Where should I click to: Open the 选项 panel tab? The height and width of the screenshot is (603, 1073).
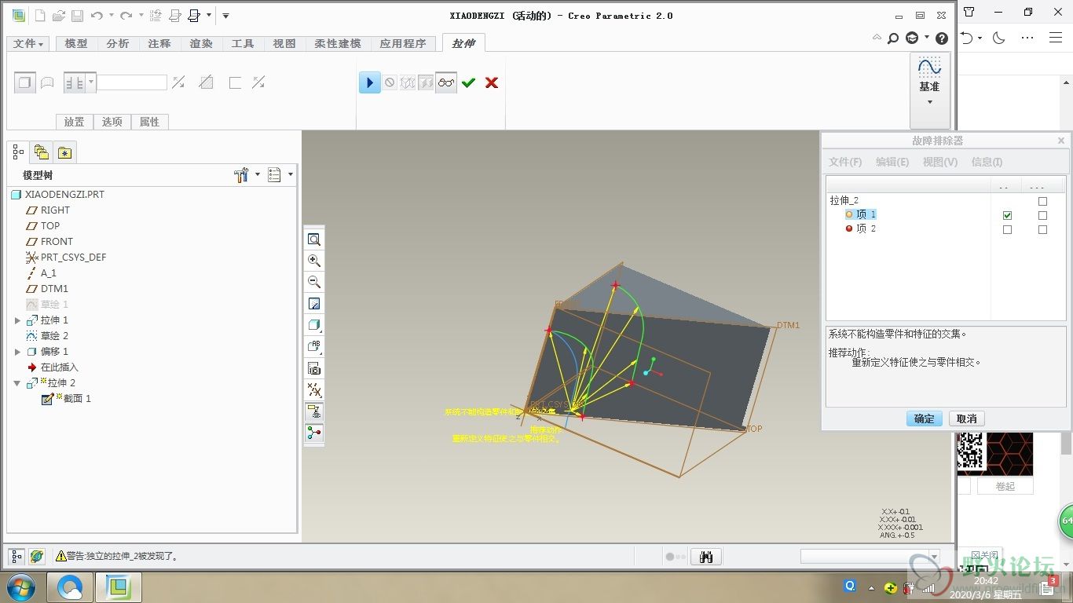(x=112, y=122)
